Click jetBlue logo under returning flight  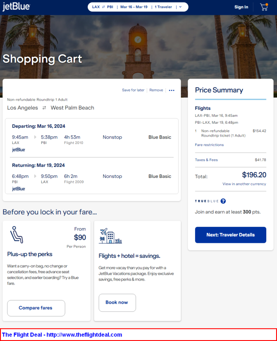(19, 189)
